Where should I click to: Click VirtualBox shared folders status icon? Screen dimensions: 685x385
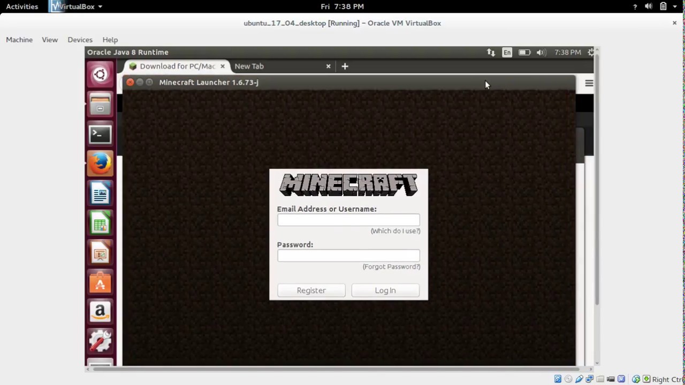[600, 379]
